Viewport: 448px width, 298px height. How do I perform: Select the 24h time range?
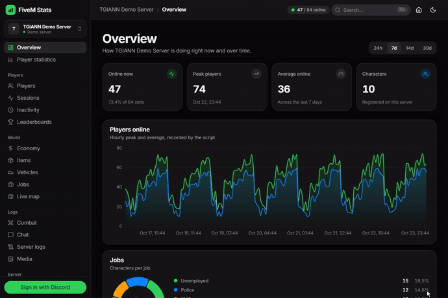(378, 48)
